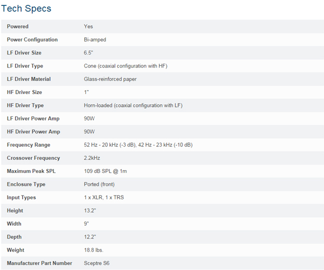This screenshot has height=270, width=324.
Task: Click the LF Driver Power Amp label
Action: pos(33,119)
